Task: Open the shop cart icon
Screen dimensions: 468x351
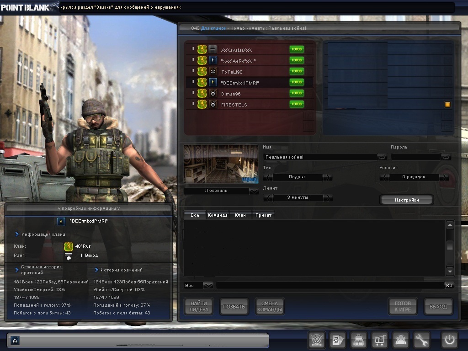Action: [380, 340]
